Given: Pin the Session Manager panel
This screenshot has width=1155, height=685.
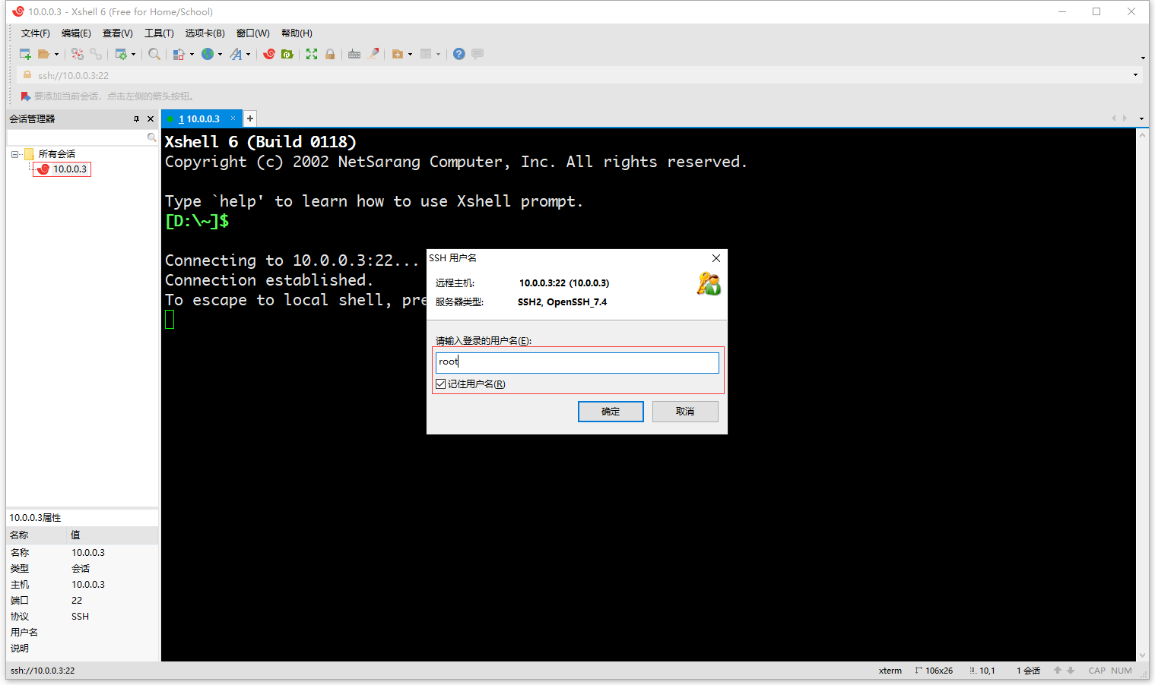Looking at the screenshot, I should [x=136, y=119].
